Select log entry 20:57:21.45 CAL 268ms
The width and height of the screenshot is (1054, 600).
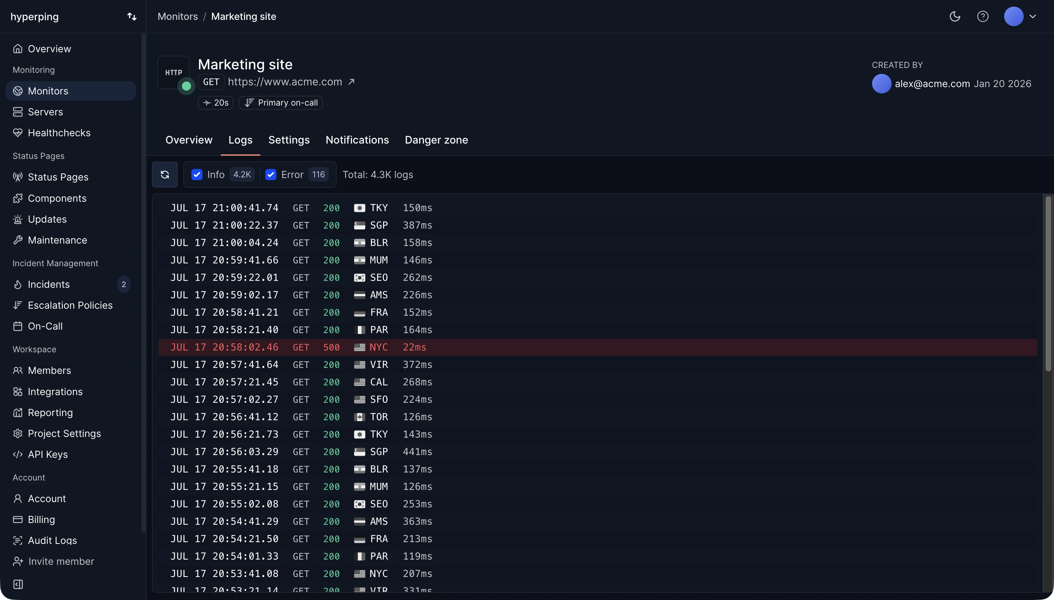tap(597, 382)
